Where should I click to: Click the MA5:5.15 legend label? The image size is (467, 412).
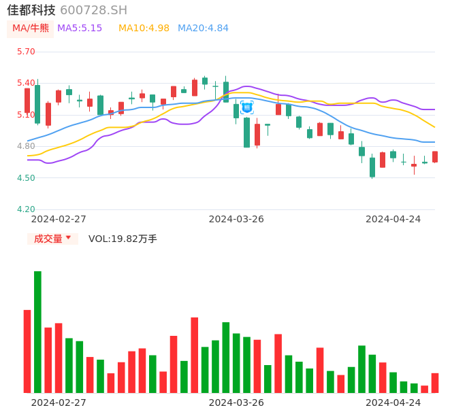[80, 29]
